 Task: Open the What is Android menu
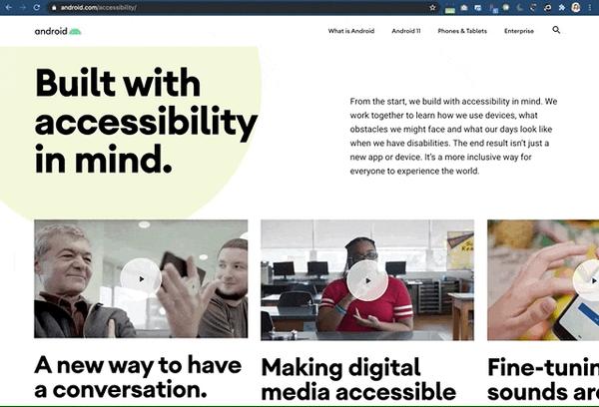pos(351,31)
